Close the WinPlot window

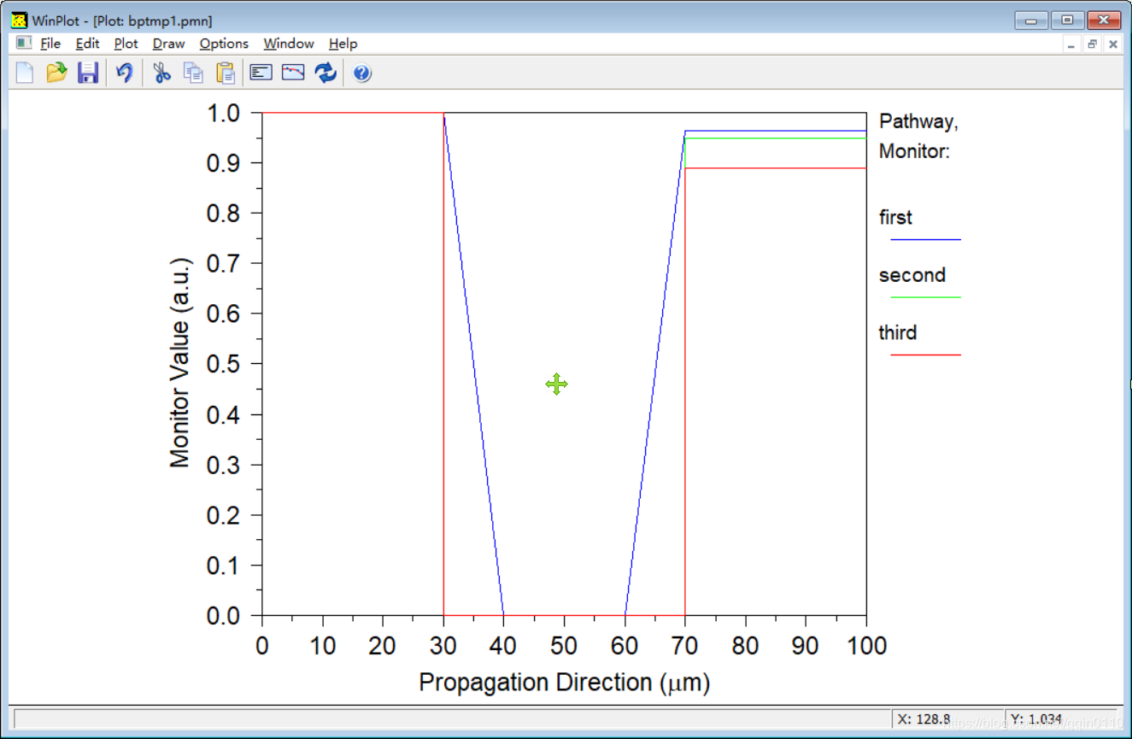point(1103,21)
